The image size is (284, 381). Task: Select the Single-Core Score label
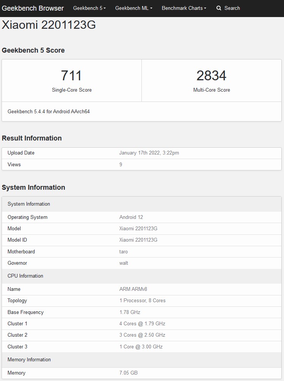tap(72, 90)
